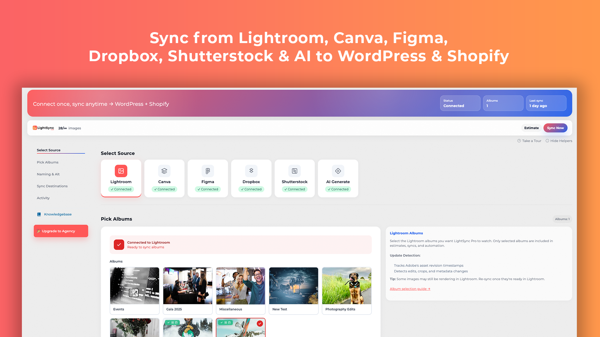This screenshot has height=337, width=600.
Task: Open the Knowledgebase link
Action: click(58, 214)
